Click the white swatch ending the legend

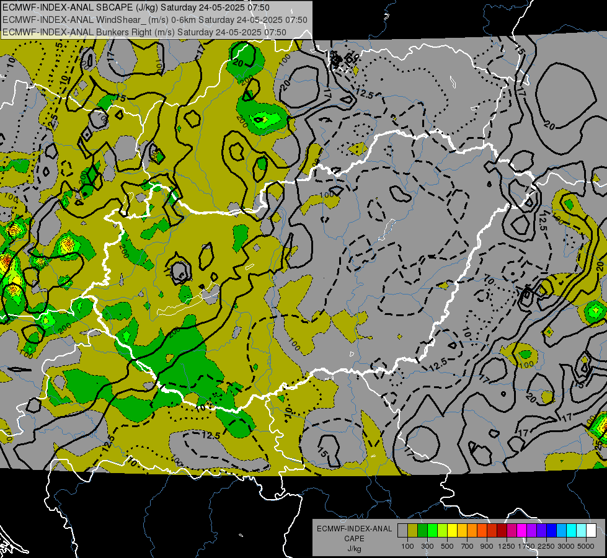[591, 531]
